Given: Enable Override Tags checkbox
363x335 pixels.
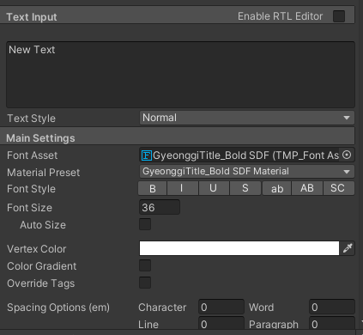Looking at the screenshot, I should point(145,283).
